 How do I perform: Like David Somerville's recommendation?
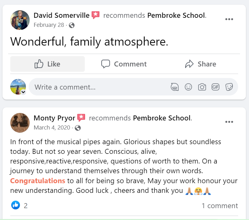[47, 64]
